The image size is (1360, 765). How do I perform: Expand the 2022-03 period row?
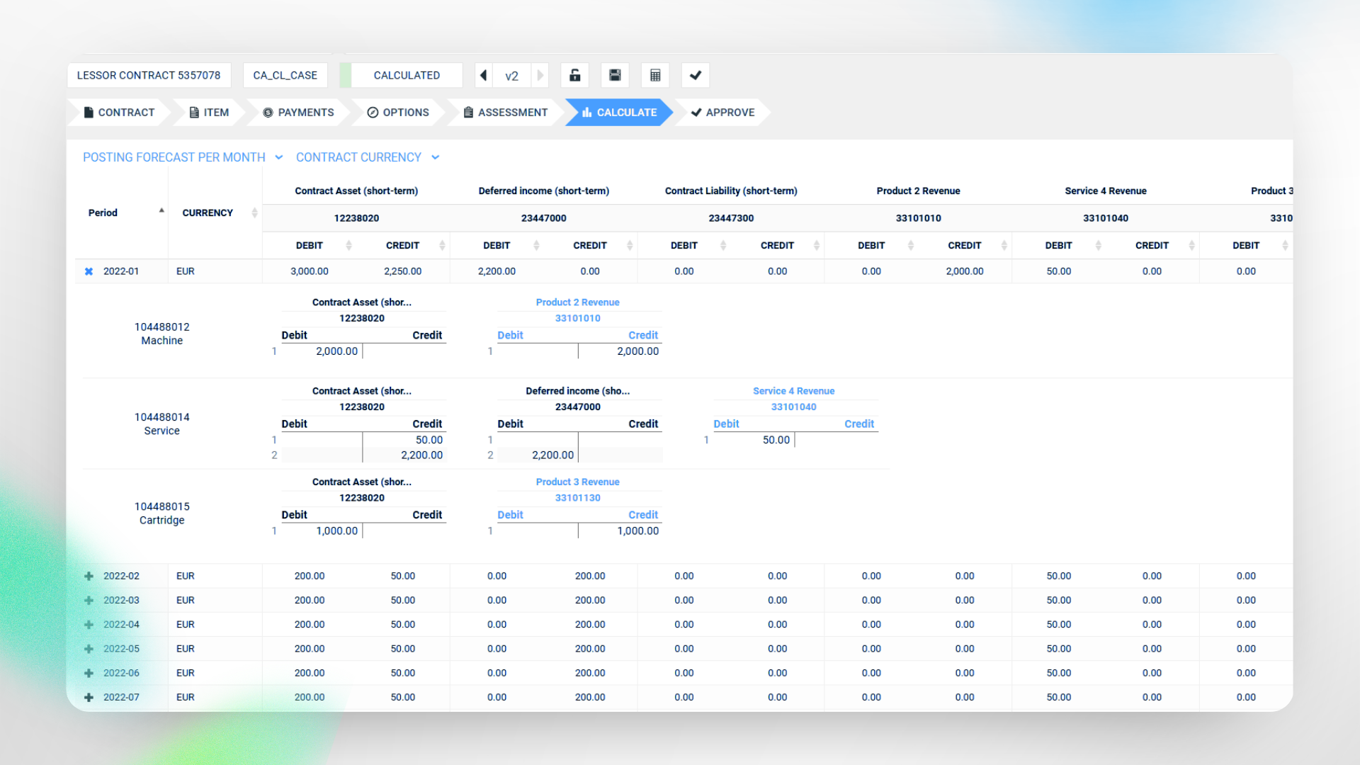click(x=89, y=600)
